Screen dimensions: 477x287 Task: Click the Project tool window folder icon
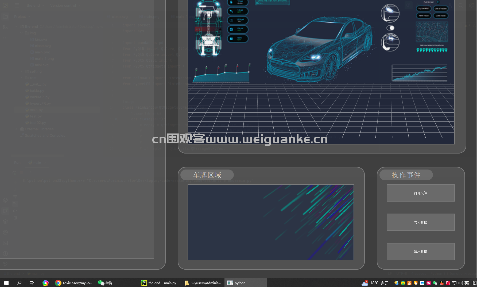[5, 17]
